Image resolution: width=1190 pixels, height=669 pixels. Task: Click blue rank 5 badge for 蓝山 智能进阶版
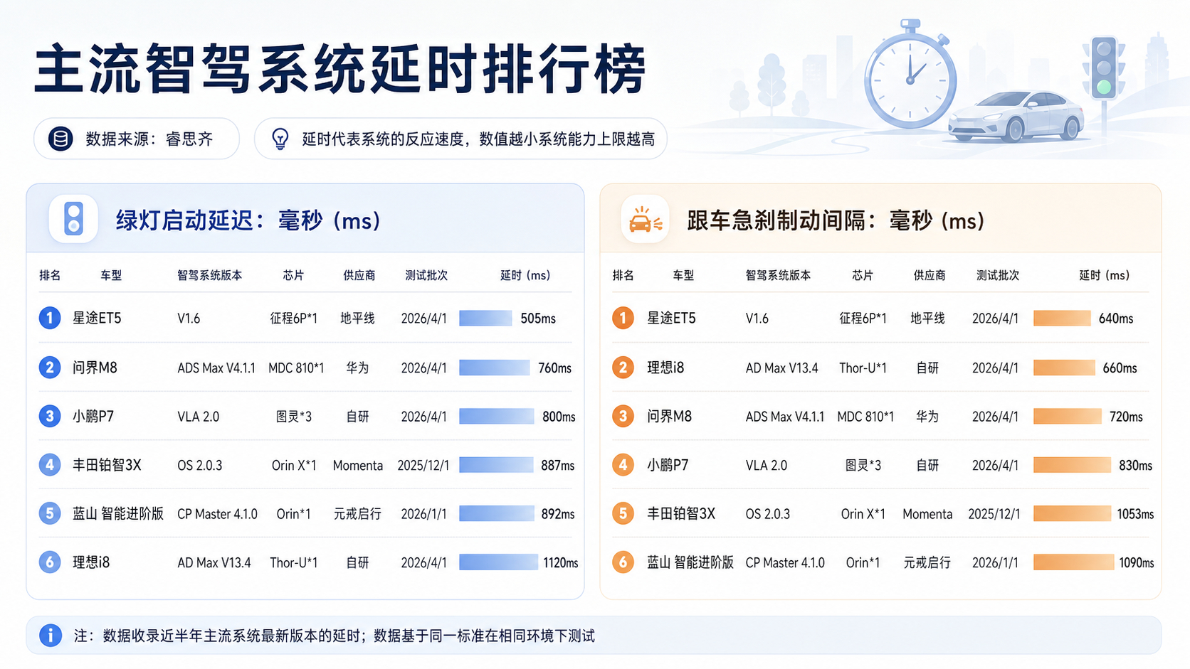click(50, 513)
